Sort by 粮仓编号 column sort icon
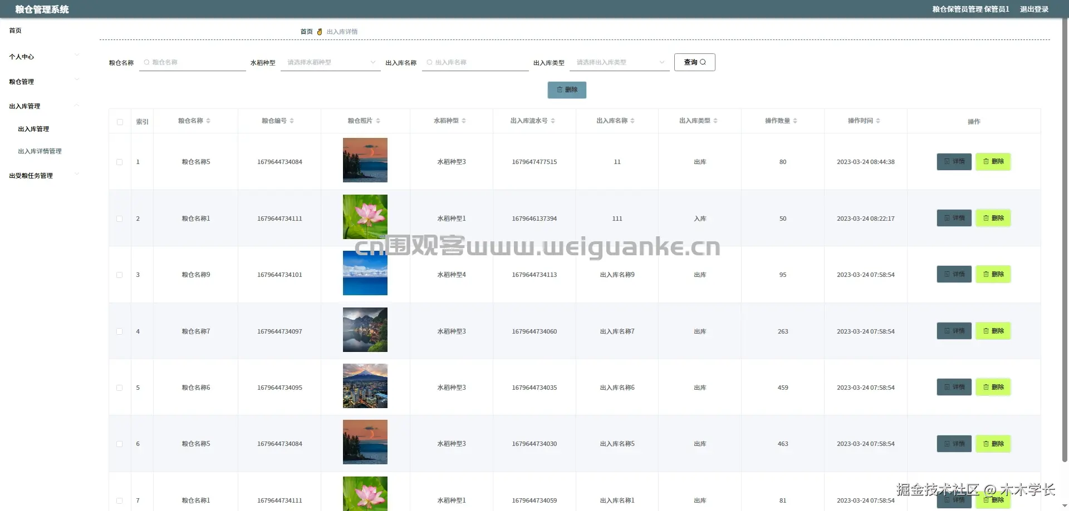The width and height of the screenshot is (1069, 511). [292, 121]
